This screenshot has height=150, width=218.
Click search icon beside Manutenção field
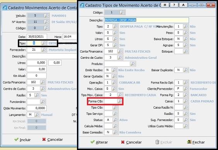click(186, 26)
